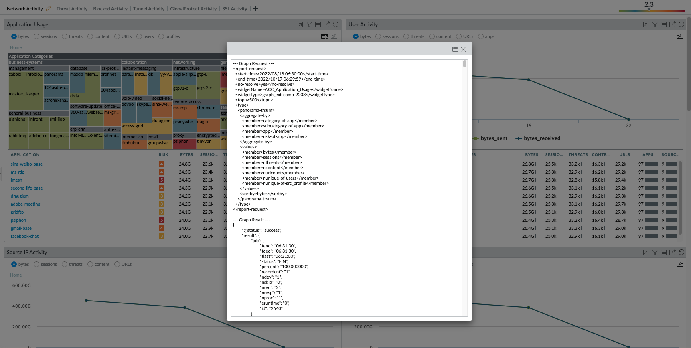691x348 pixels.
Task: Click the risk meter color bar showing 2.3
Action: click(x=651, y=11)
